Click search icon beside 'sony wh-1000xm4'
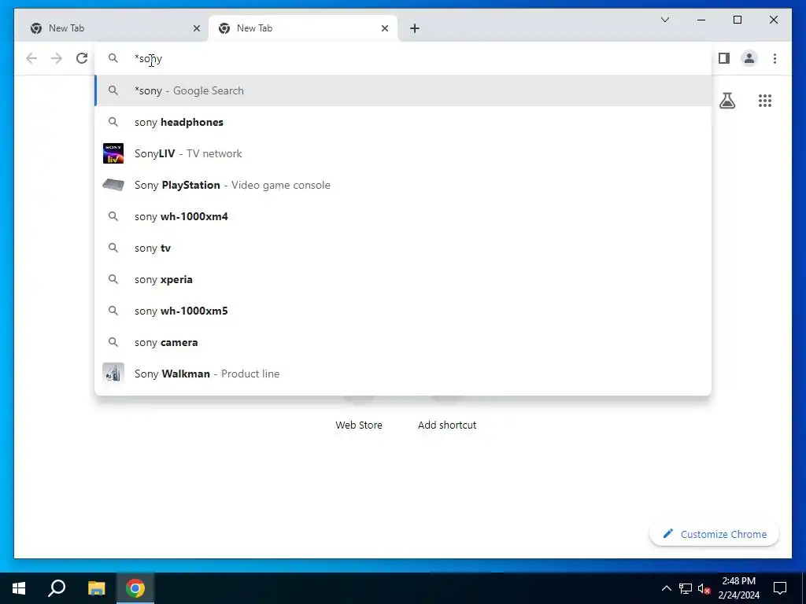 pos(113,216)
